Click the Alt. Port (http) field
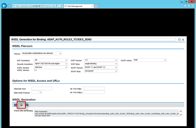 click(94, 88)
